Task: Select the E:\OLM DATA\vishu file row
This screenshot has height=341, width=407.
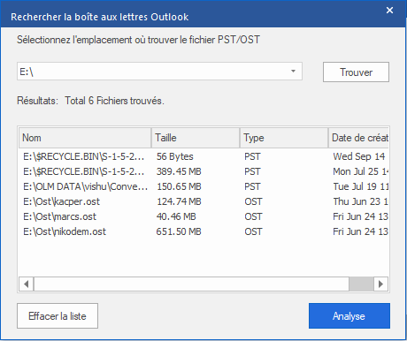Action: (203, 186)
